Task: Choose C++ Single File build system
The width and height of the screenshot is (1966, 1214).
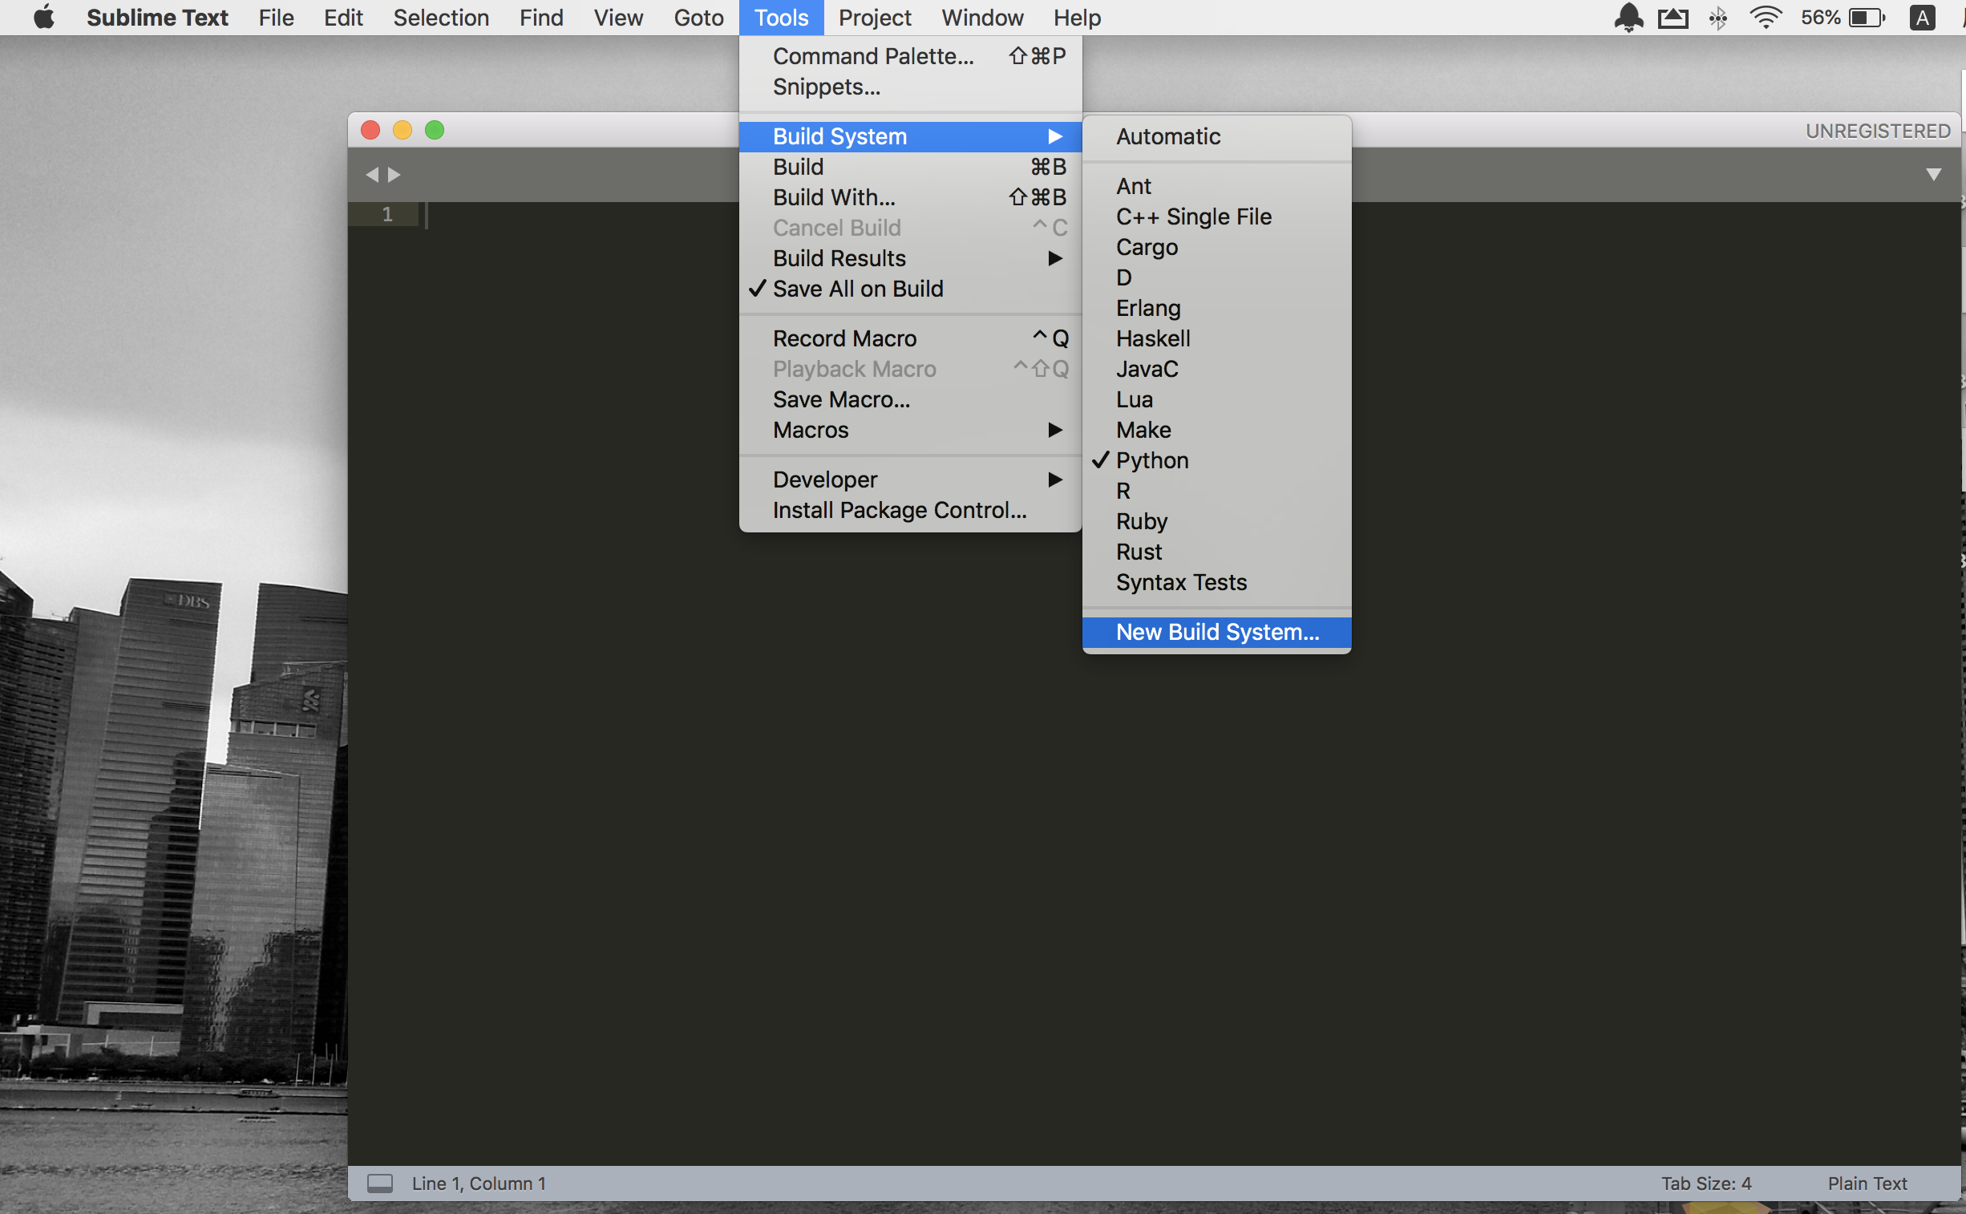Action: click(x=1216, y=216)
